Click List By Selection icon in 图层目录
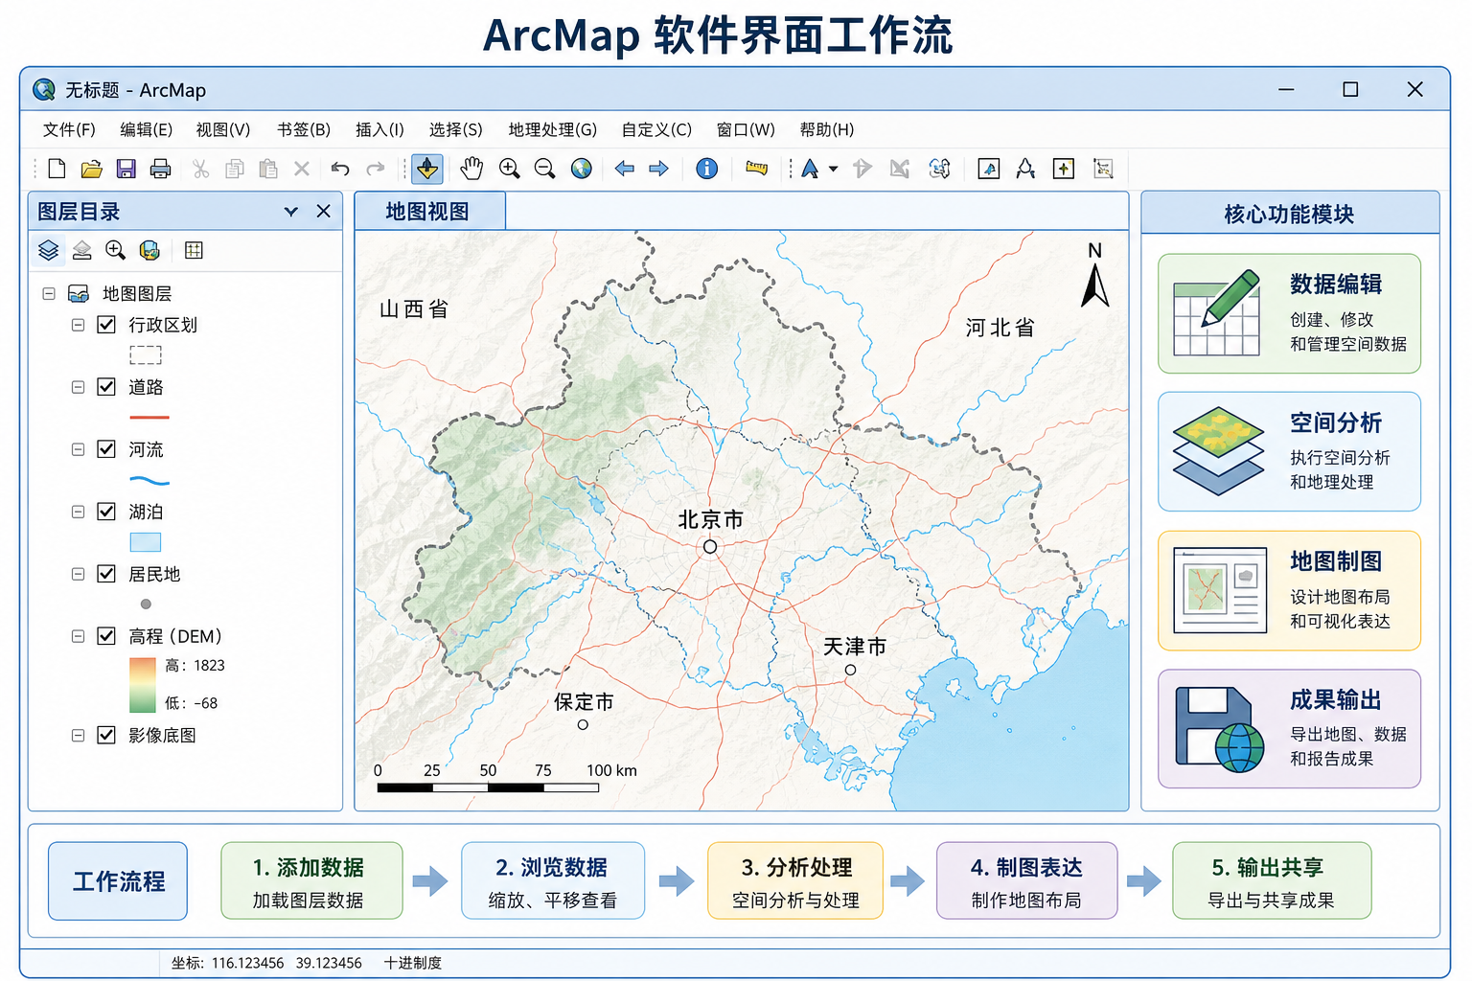Screen dimensions: 1472x981 click(x=149, y=250)
